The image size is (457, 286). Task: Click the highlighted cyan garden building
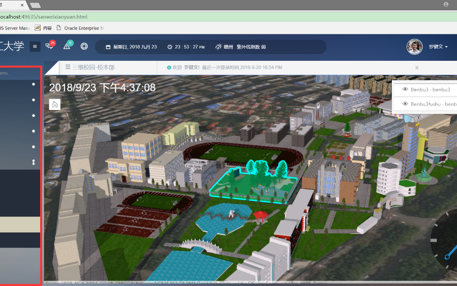pyautogui.click(x=254, y=183)
